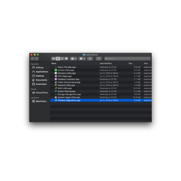The height and width of the screenshot is (181, 181).
Task: Open Downloads from the sidebar
Action: [41, 84]
